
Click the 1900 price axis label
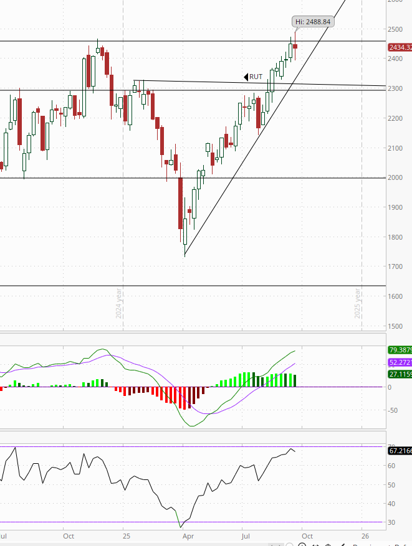point(395,207)
